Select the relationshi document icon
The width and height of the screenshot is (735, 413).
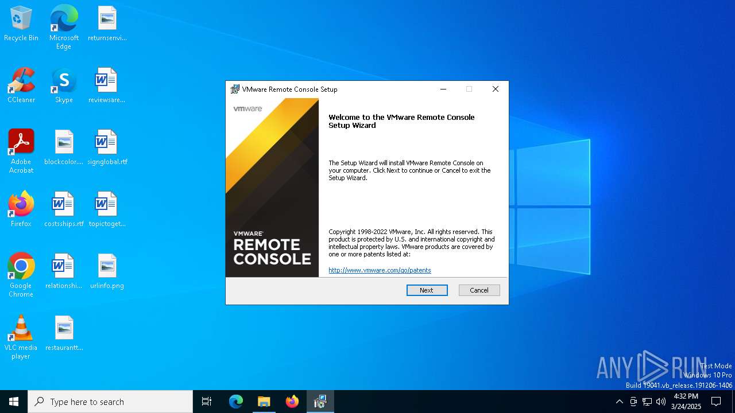[x=64, y=272]
